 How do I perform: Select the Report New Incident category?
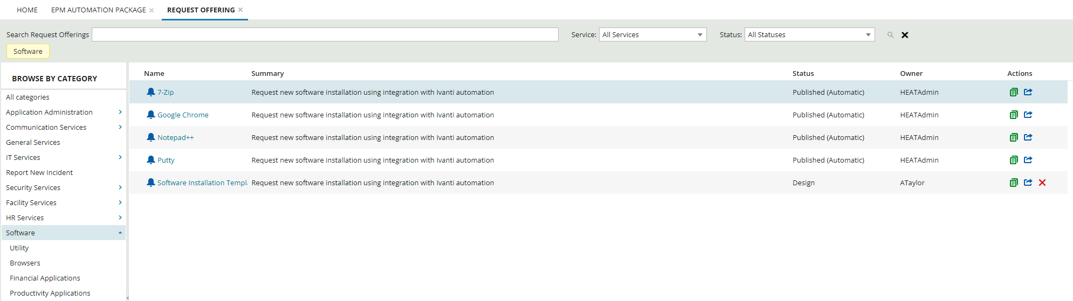[x=39, y=172]
